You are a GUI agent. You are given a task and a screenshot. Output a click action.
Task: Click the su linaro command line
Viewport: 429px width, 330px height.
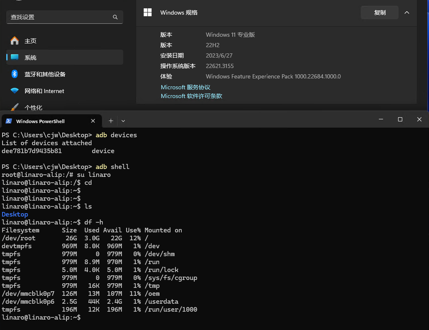56,174
